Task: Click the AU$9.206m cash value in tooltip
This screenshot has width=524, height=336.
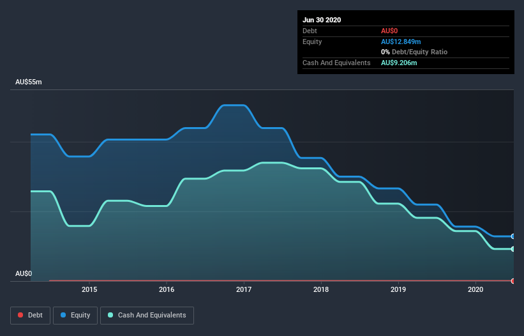Action: coord(399,63)
